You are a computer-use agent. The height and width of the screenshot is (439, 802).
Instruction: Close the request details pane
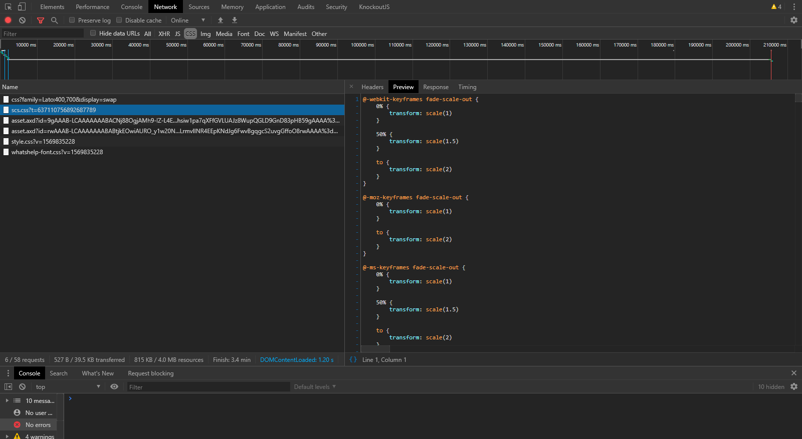pyautogui.click(x=351, y=87)
